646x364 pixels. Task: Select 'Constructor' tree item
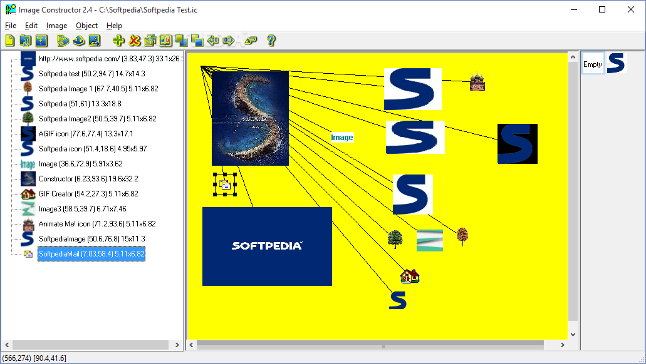coord(88,179)
